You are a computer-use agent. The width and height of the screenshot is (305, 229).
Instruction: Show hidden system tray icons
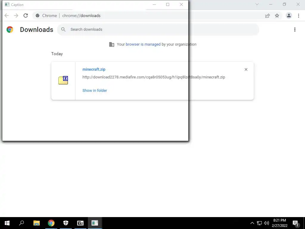coord(252,223)
